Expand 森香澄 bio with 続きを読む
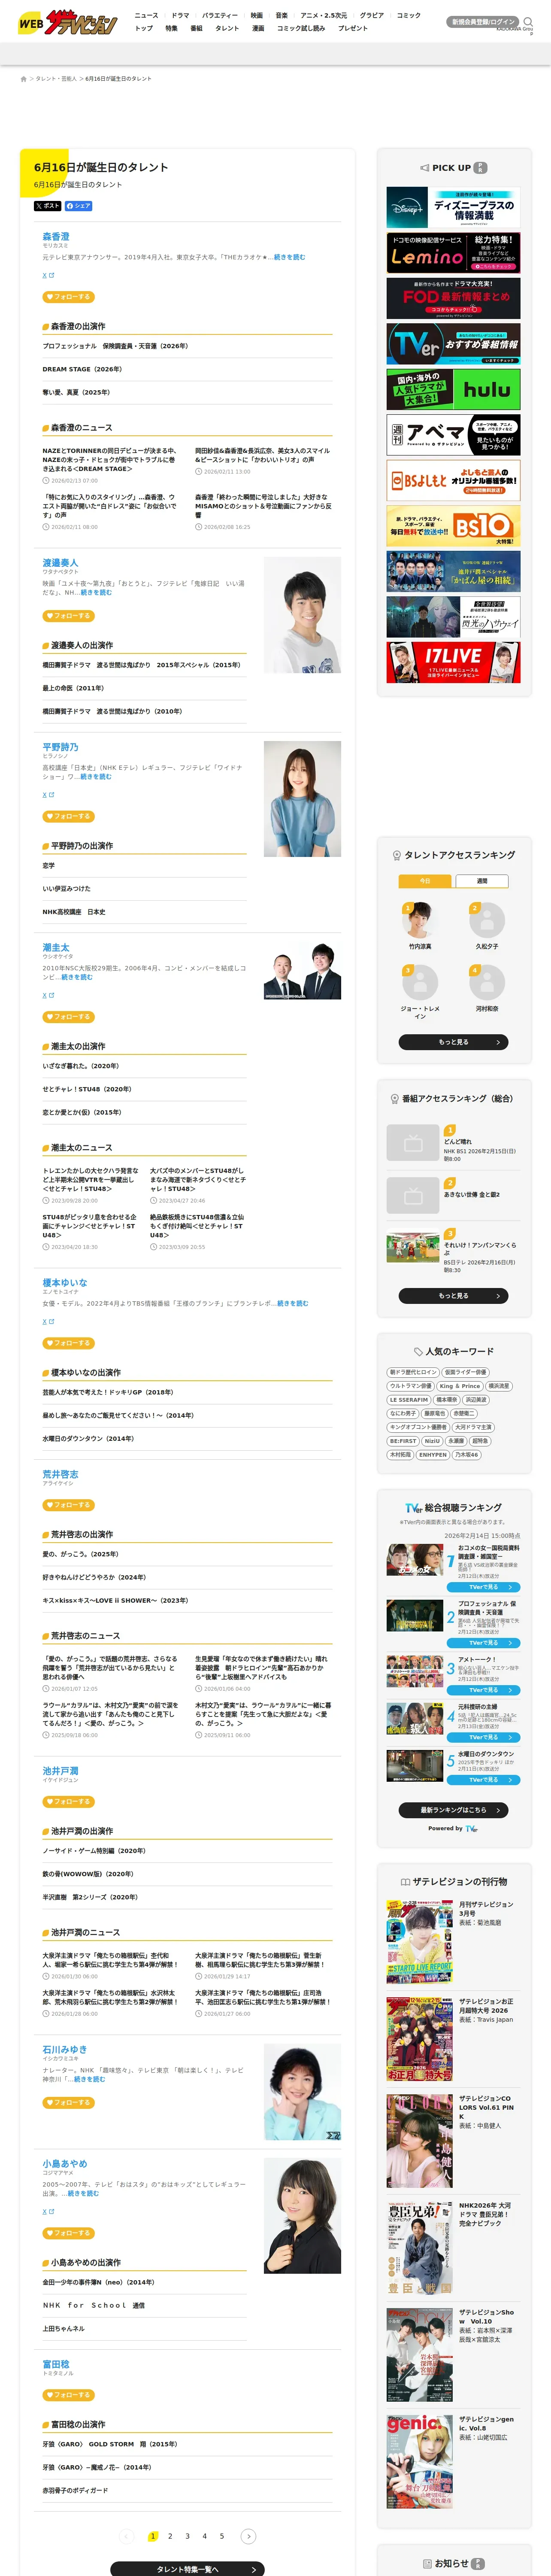Viewport: 551px width, 2576px height. point(290,257)
